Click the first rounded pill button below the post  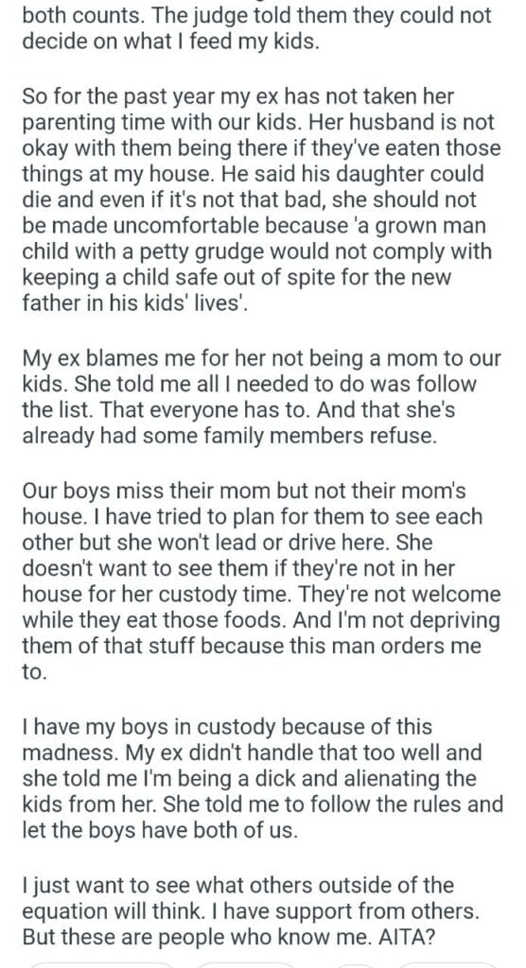tap(103, 965)
